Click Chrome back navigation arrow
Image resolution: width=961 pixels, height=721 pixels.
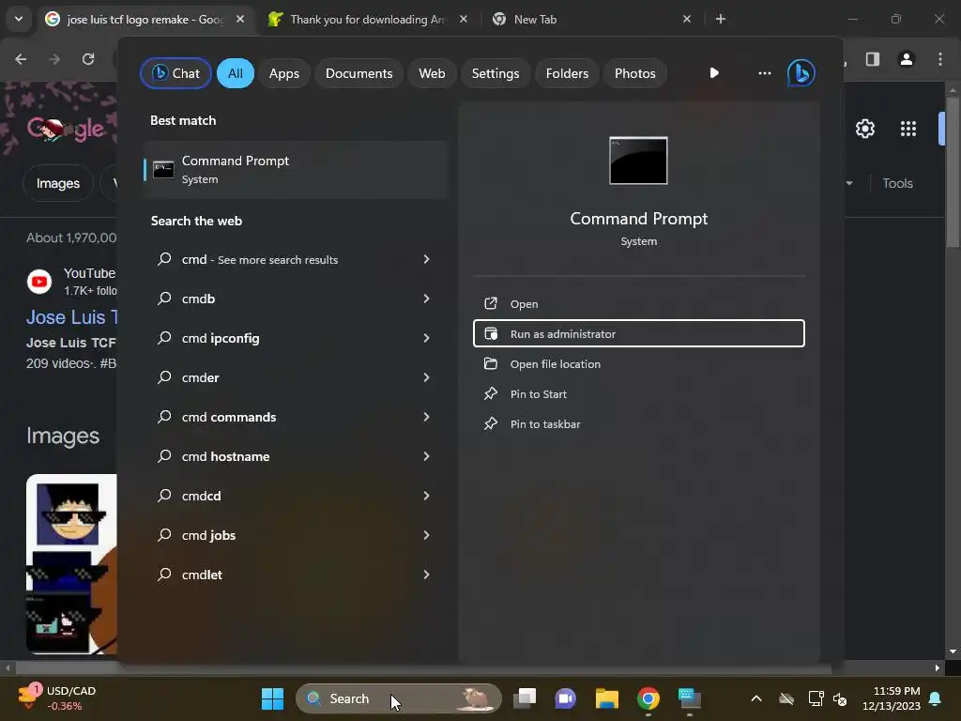coord(21,59)
